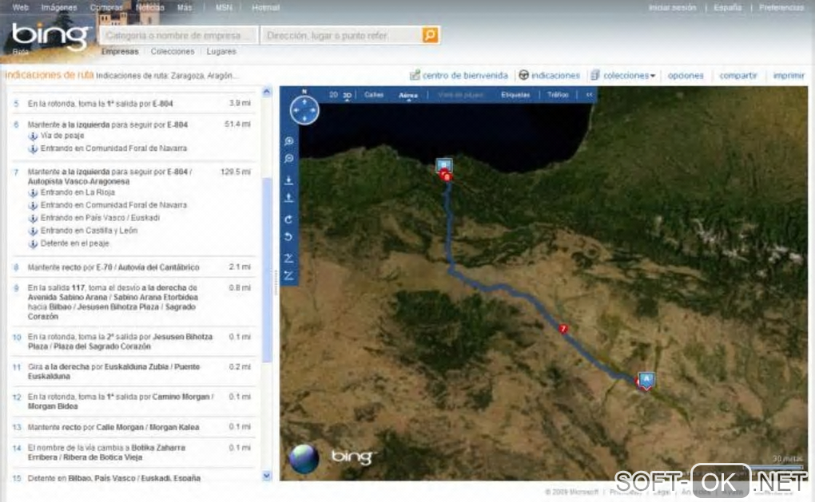Screen dimensions: 815x502
Task: Click España region link
Action: pyautogui.click(x=728, y=7)
